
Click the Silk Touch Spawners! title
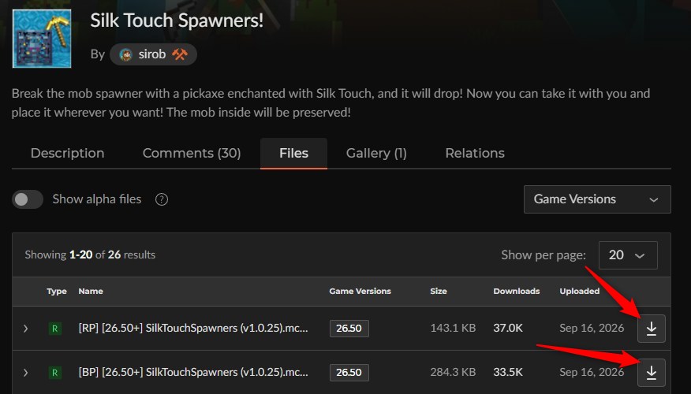pyautogui.click(x=177, y=20)
